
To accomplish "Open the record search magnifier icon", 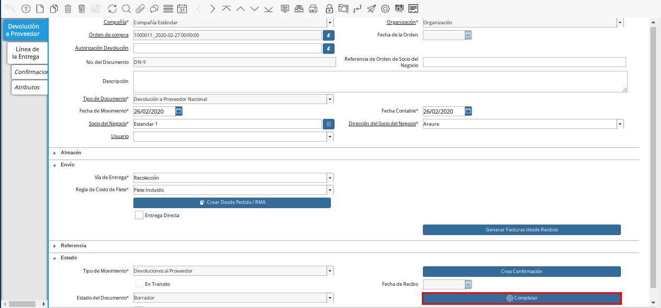I will pos(126,8).
